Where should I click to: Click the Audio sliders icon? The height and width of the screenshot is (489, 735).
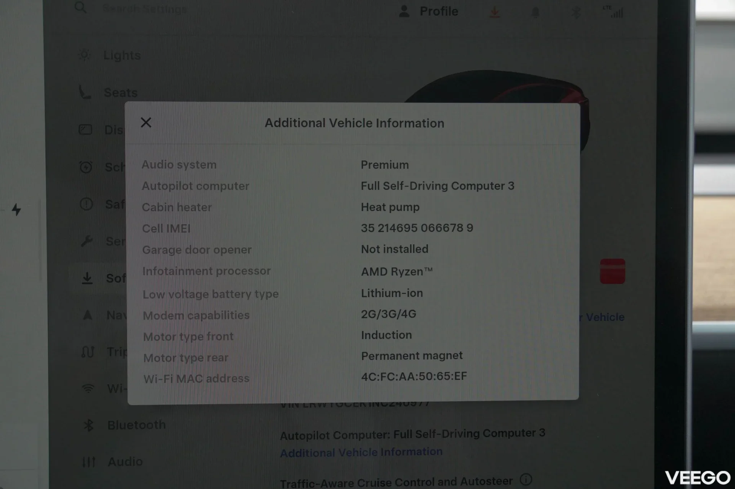(x=89, y=462)
